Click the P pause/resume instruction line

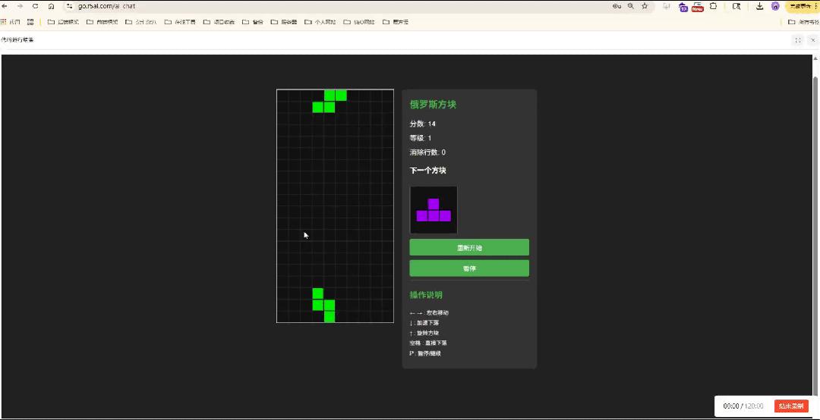(x=426, y=353)
